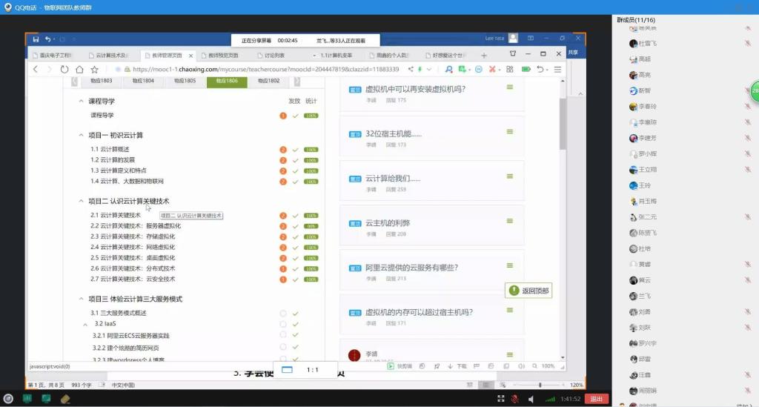
Task: Click the muted microphone icon in the call bar
Action: [x=514, y=399]
